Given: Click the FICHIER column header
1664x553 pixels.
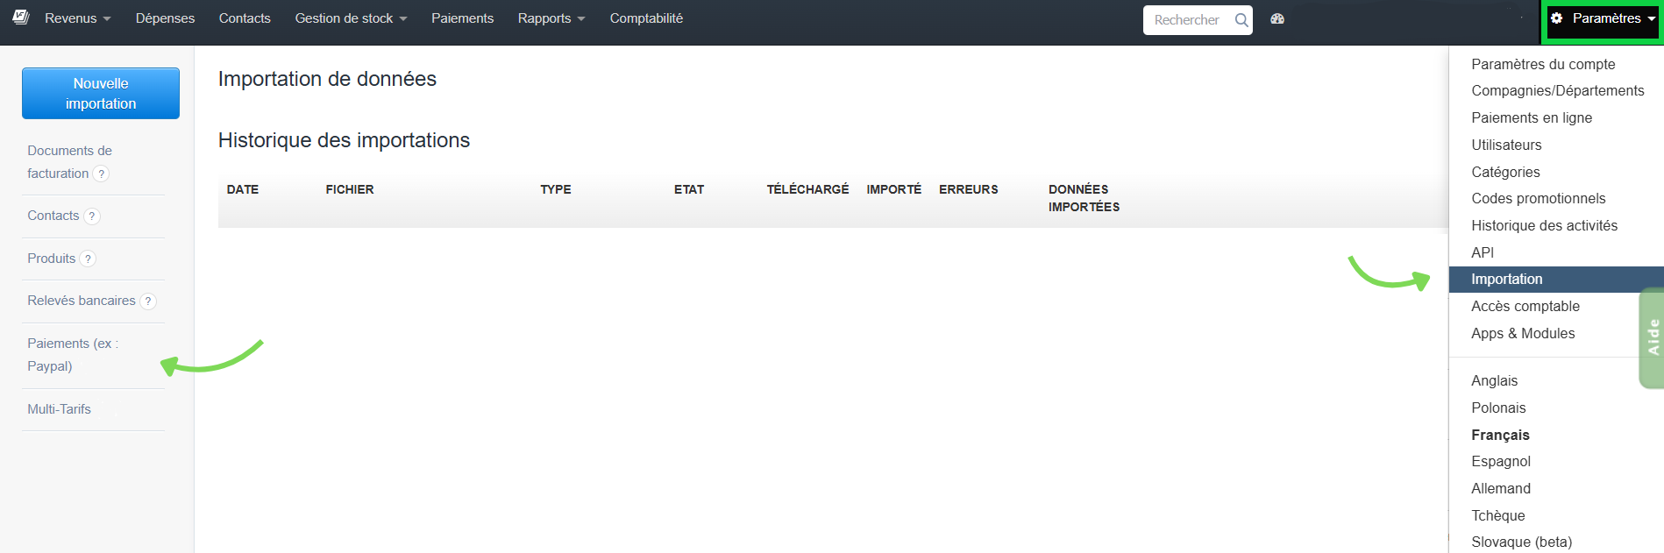Looking at the screenshot, I should click(350, 189).
